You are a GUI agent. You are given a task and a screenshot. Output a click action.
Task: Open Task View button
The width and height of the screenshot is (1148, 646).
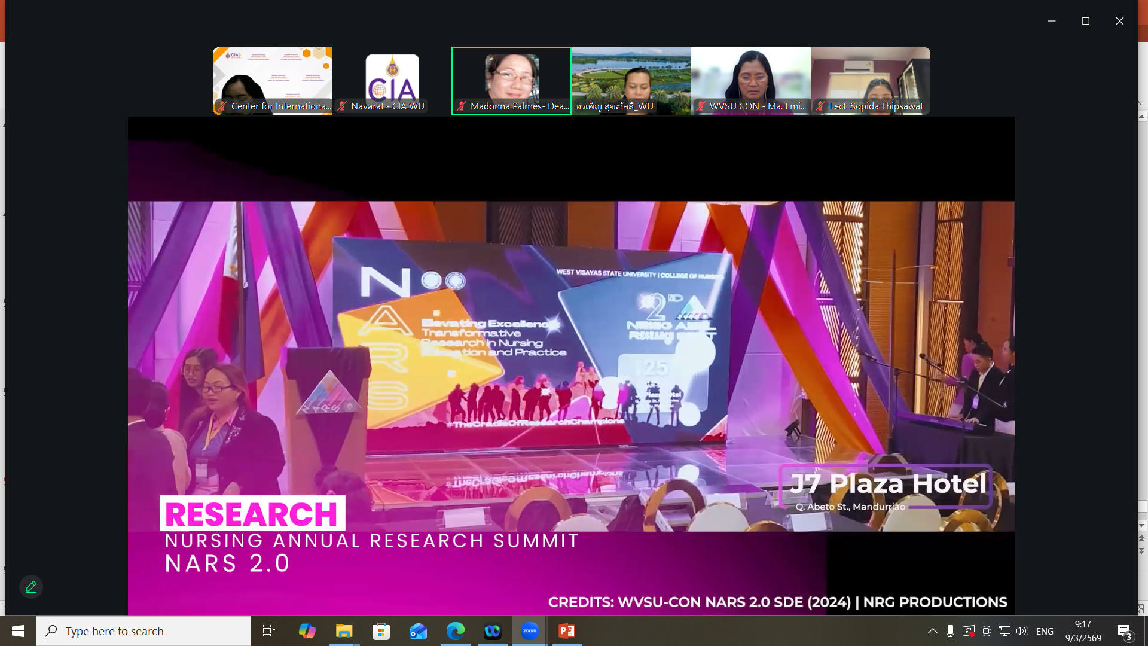click(269, 631)
